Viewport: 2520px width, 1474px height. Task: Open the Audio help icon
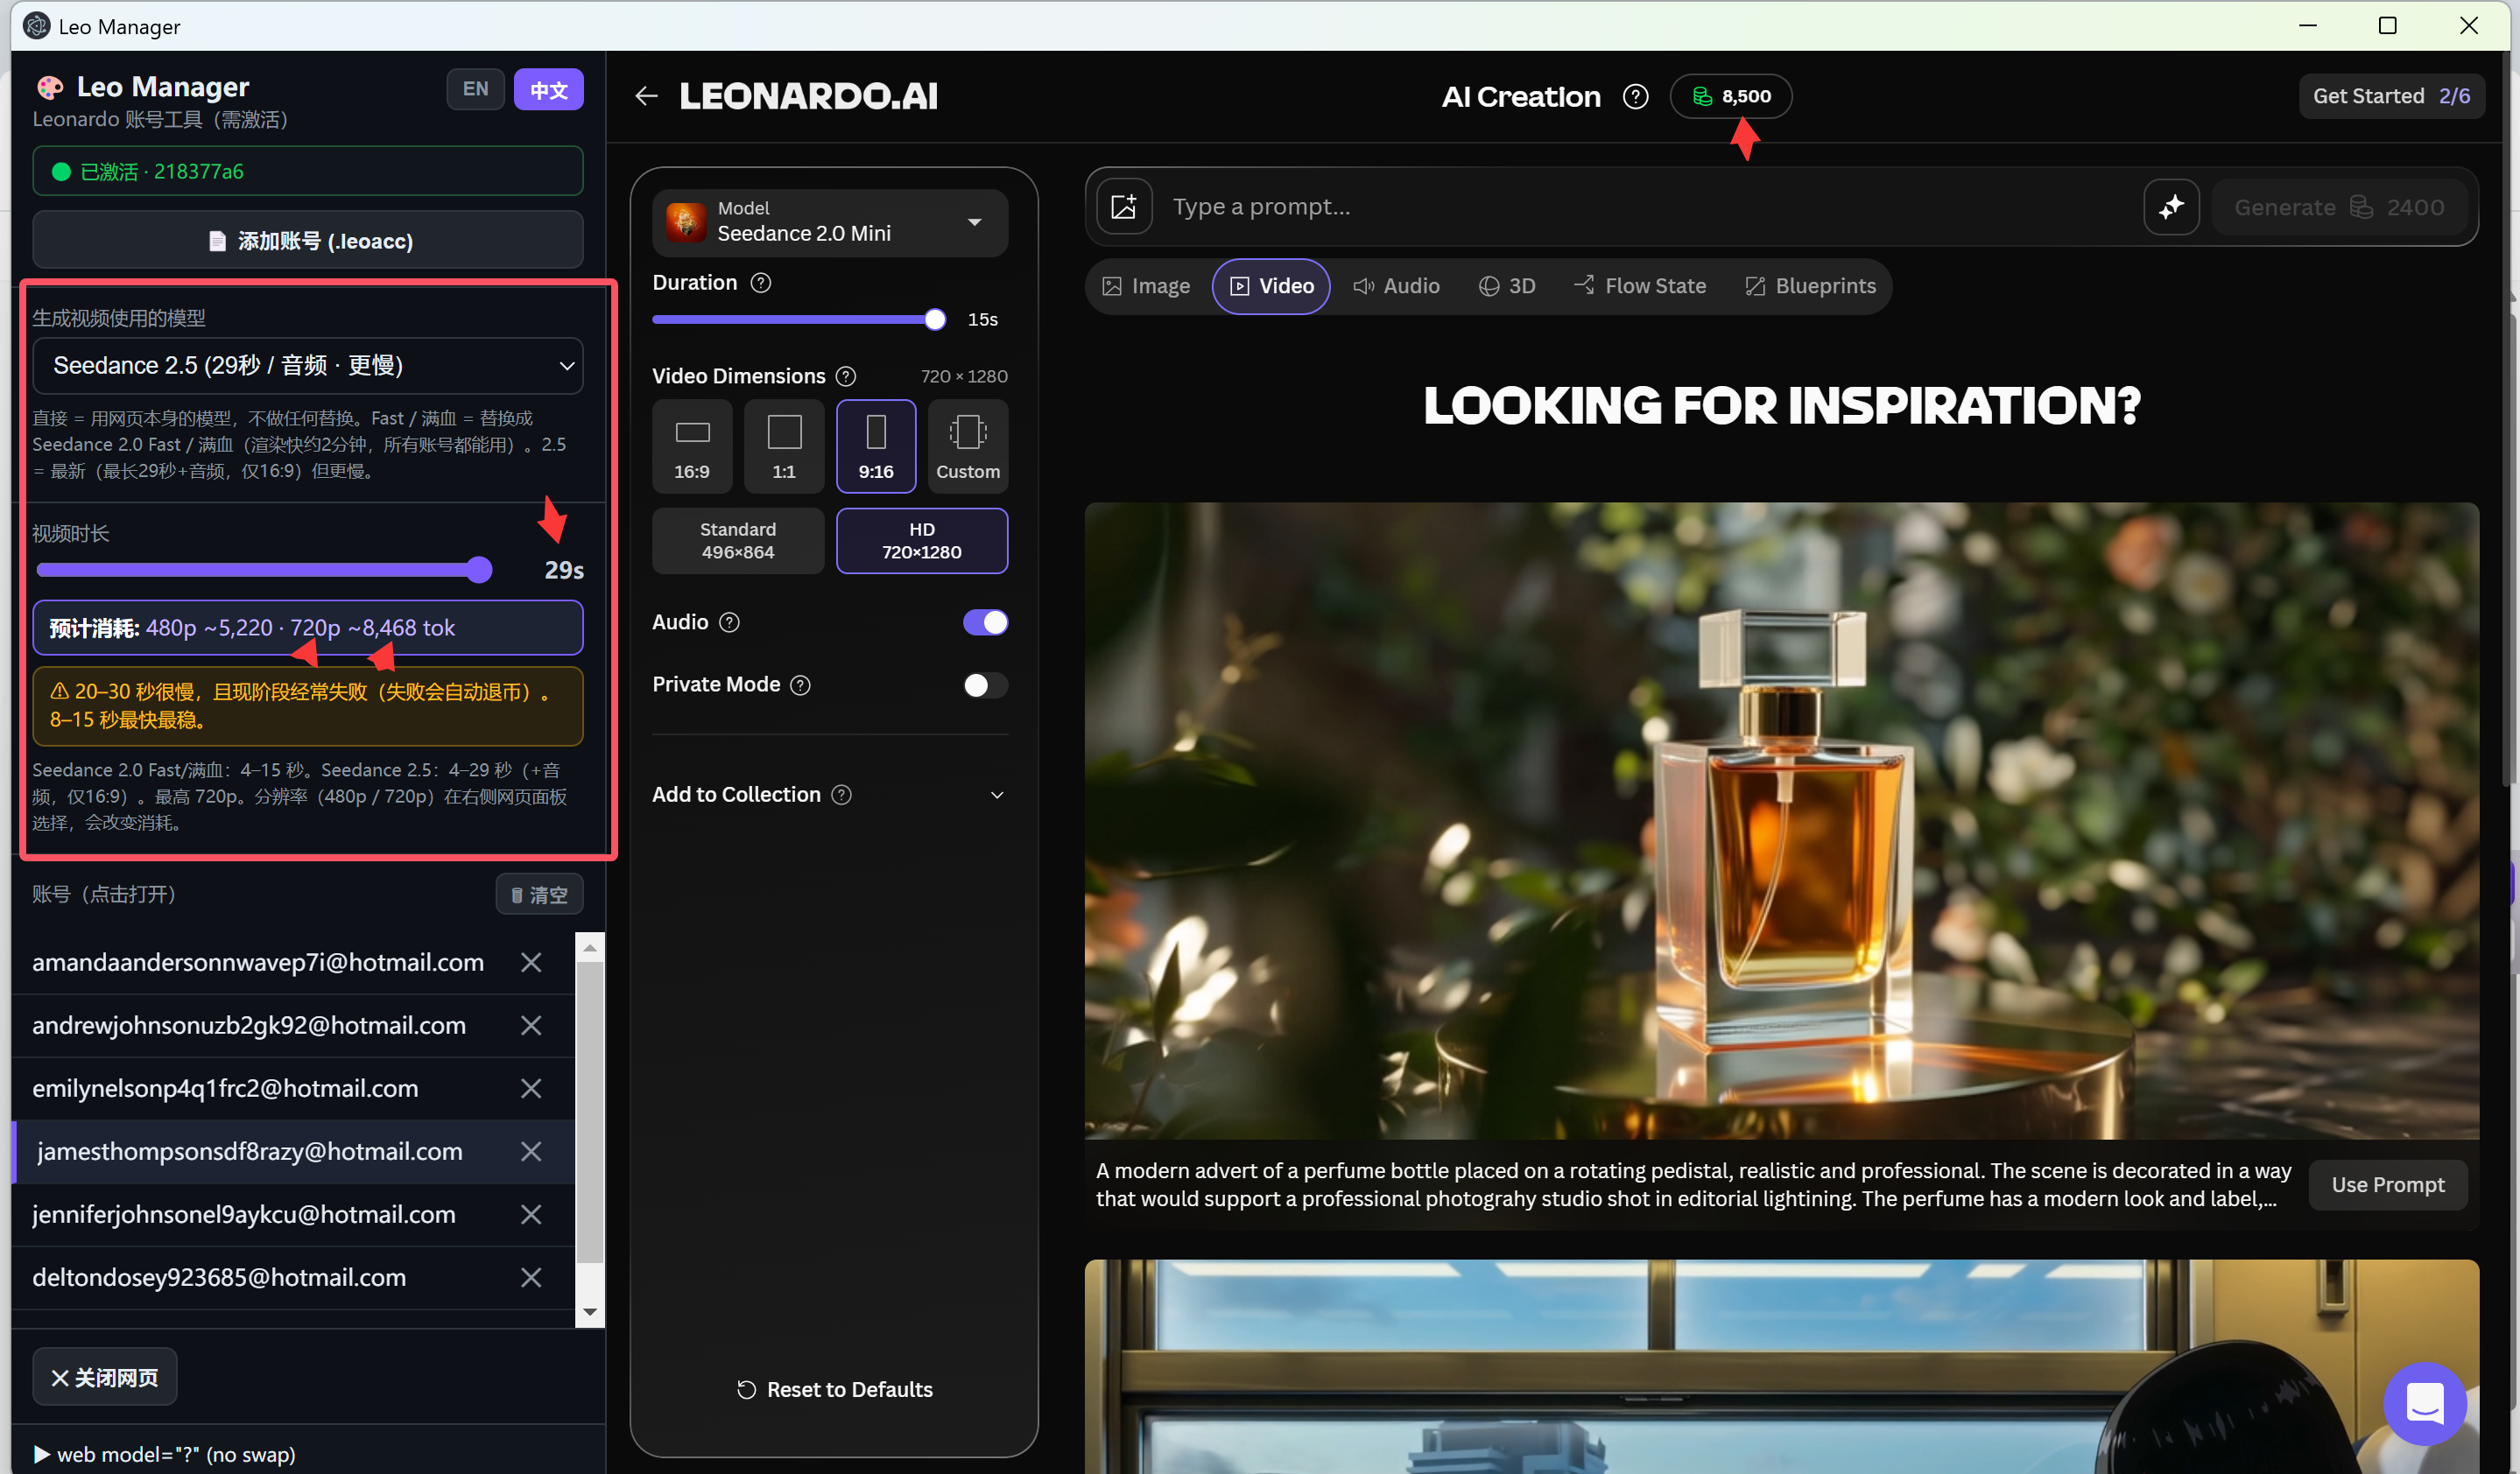(x=730, y=621)
